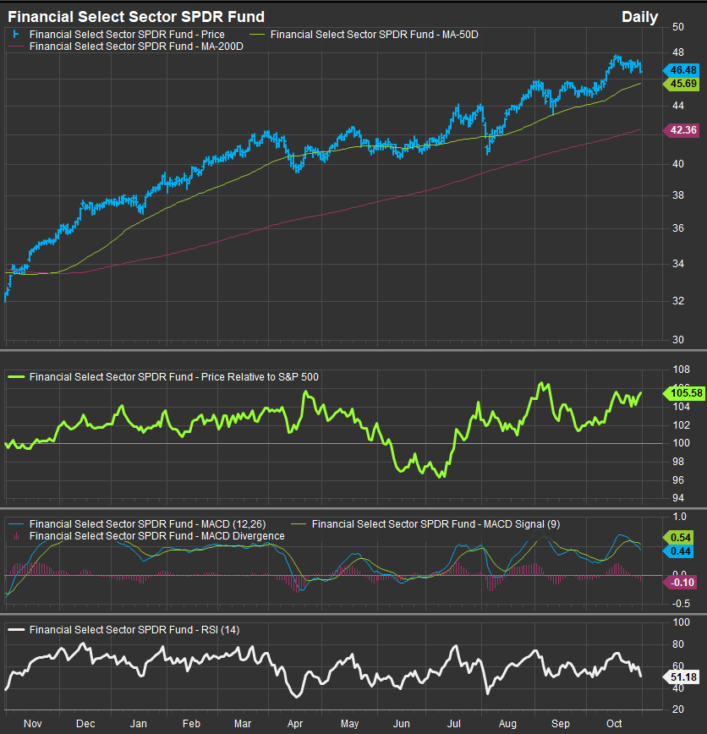This screenshot has height=734, width=707.
Task: Click the MACD Divergence histogram legend icon
Action: [x=17, y=536]
